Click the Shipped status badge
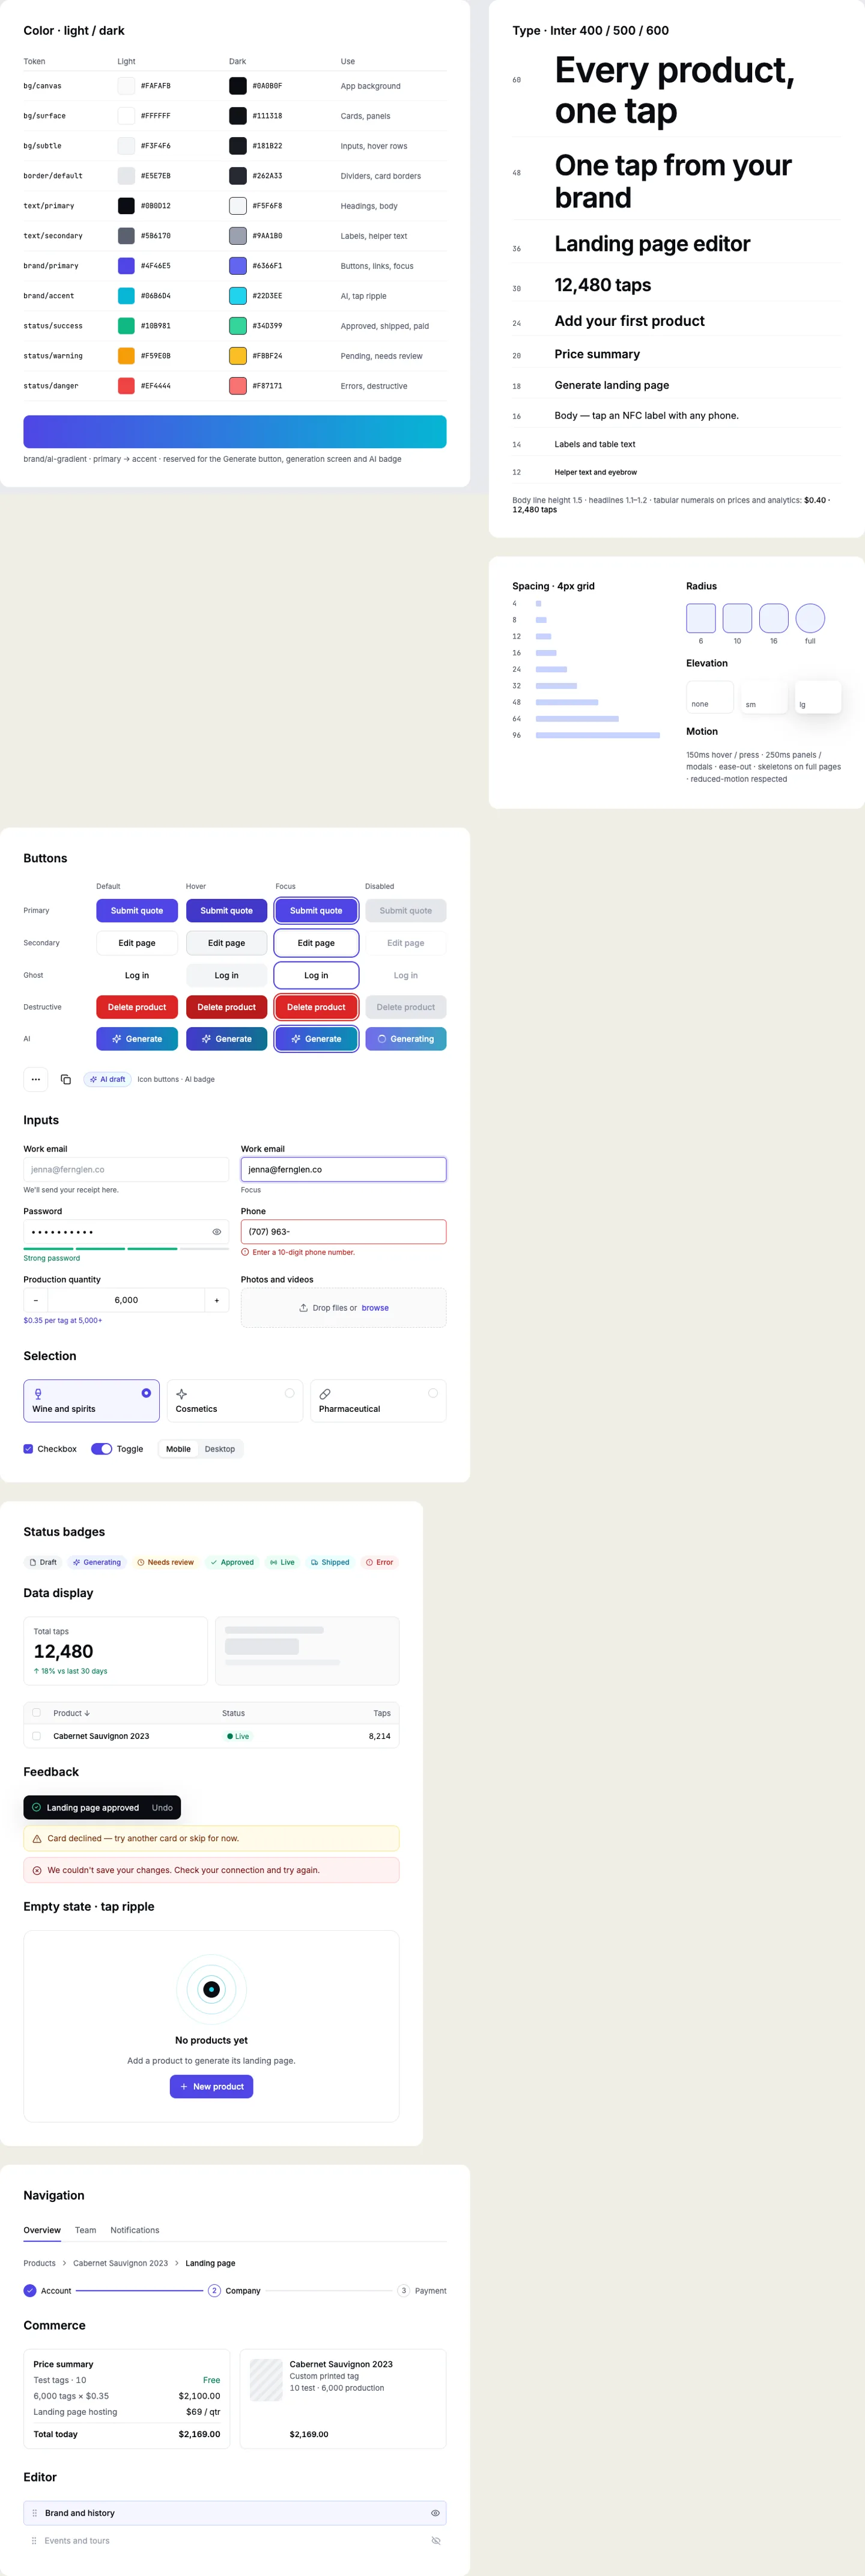Image resolution: width=865 pixels, height=2576 pixels. tap(330, 1562)
